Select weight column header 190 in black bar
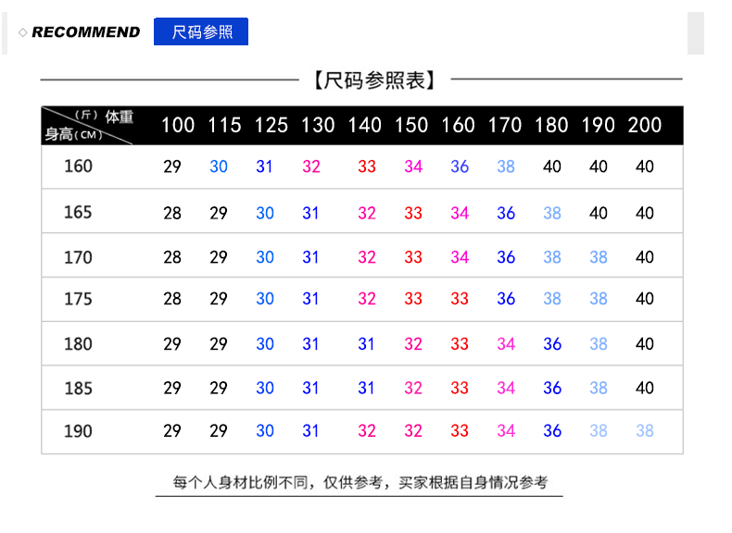732x533 pixels. point(598,126)
